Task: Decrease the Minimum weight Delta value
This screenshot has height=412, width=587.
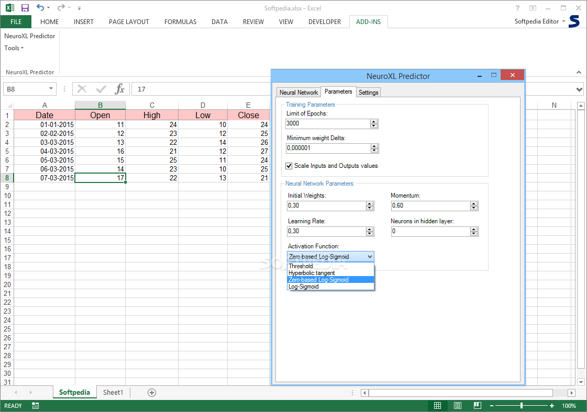Action: pos(374,151)
